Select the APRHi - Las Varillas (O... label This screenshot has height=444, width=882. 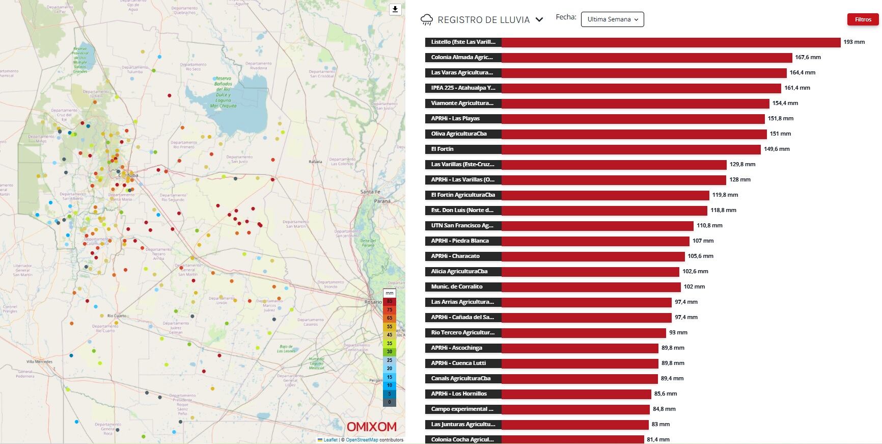(x=463, y=180)
